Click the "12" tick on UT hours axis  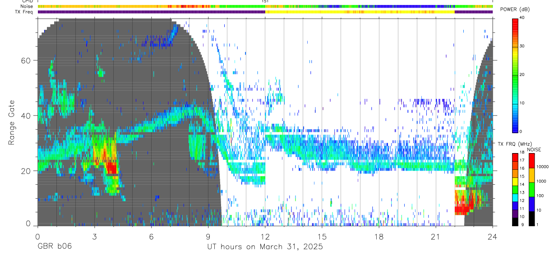pos(265,237)
